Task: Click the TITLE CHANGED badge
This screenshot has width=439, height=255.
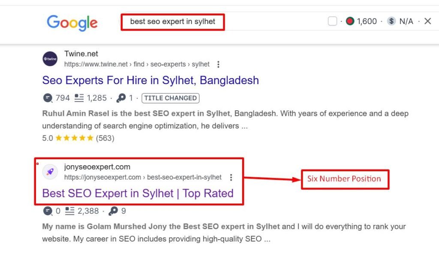Action: (x=171, y=98)
